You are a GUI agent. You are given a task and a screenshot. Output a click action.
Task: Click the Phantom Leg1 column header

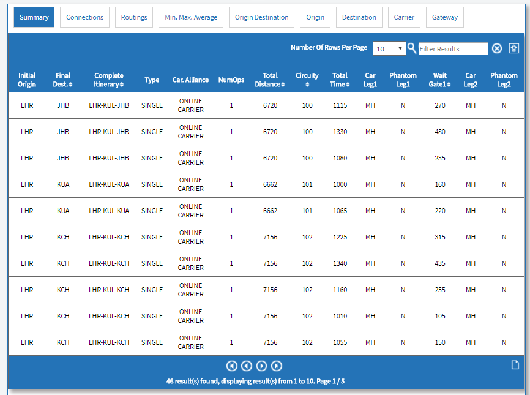[403, 80]
